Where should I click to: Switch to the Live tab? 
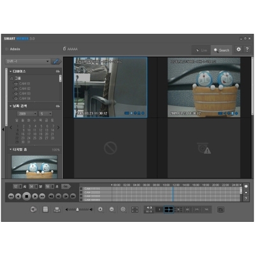click(x=201, y=50)
